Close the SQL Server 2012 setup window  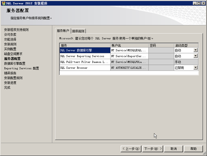(x=203, y=3)
